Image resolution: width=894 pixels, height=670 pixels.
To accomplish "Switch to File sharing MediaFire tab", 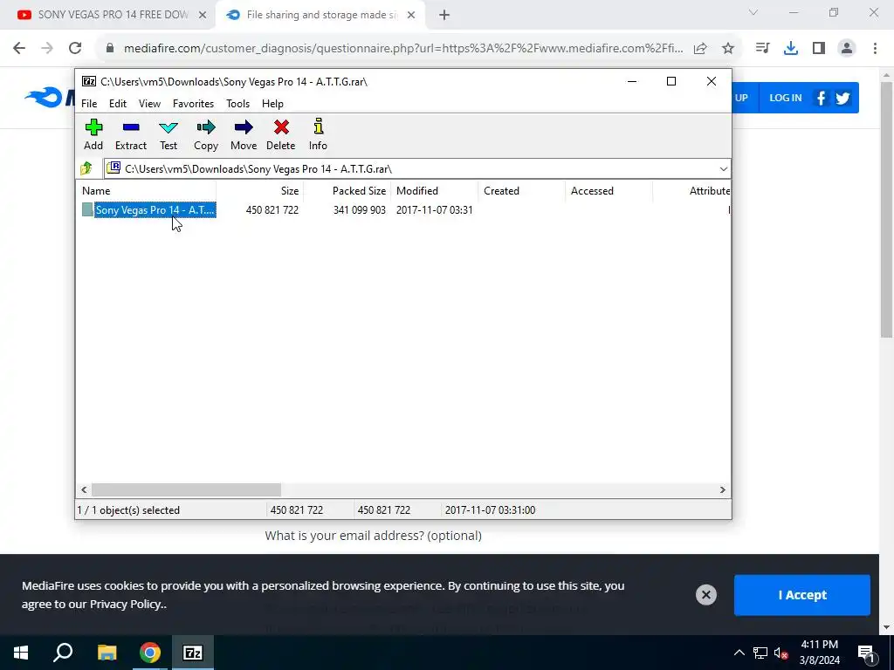I will (322, 15).
